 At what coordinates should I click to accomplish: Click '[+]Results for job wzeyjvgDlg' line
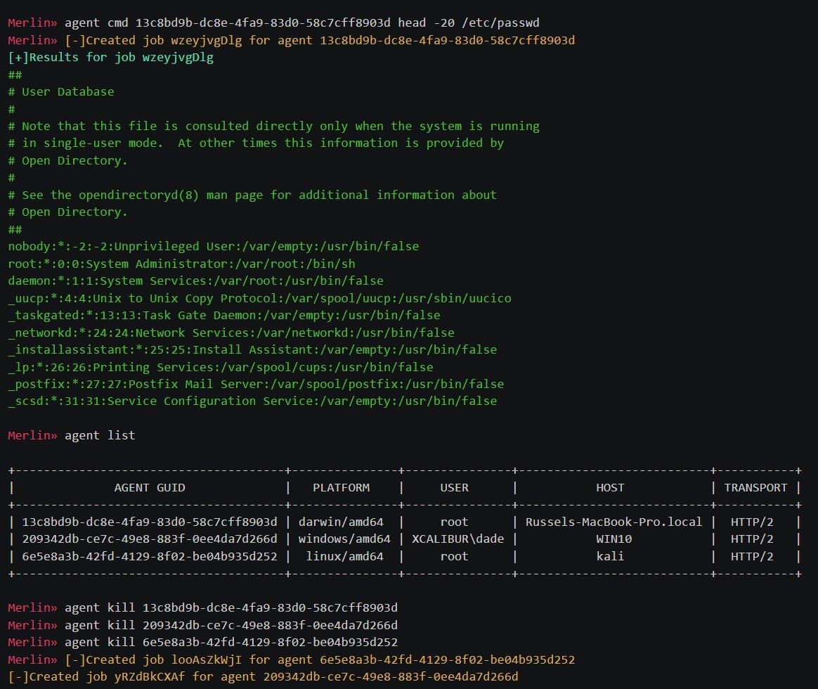110,58
